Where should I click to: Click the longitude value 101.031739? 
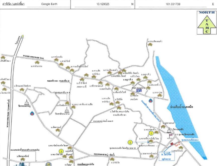click(173, 4)
